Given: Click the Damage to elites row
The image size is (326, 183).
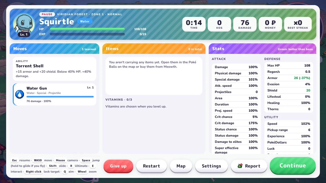Looking at the screenshot, I should (x=236, y=142).
